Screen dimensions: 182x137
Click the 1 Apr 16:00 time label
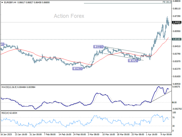click(152, 134)
